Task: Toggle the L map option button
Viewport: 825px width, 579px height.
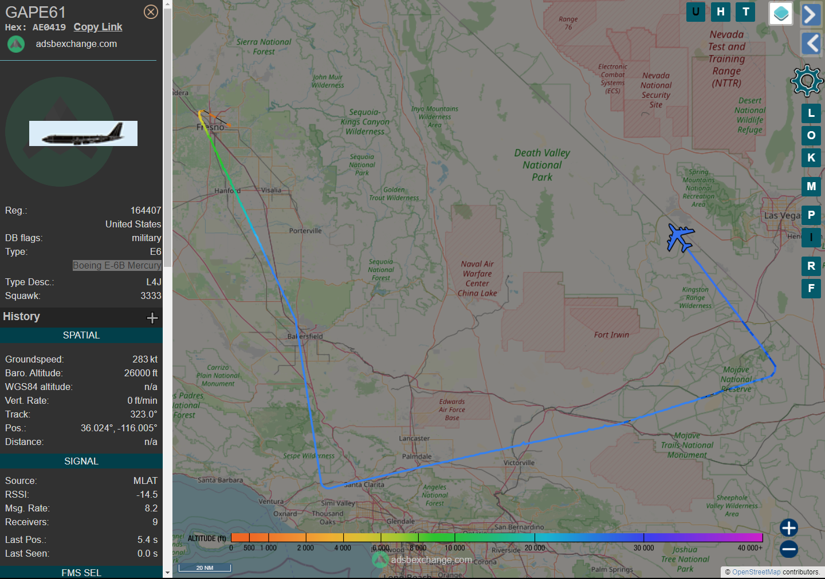Action: [811, 113]
